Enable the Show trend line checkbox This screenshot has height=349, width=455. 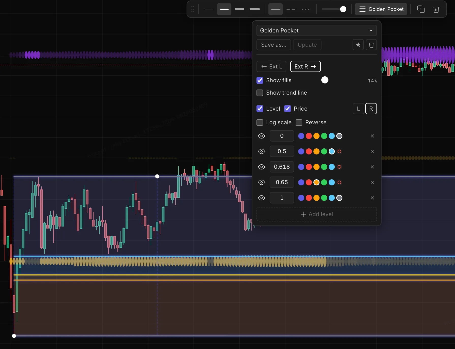point(260,93)
